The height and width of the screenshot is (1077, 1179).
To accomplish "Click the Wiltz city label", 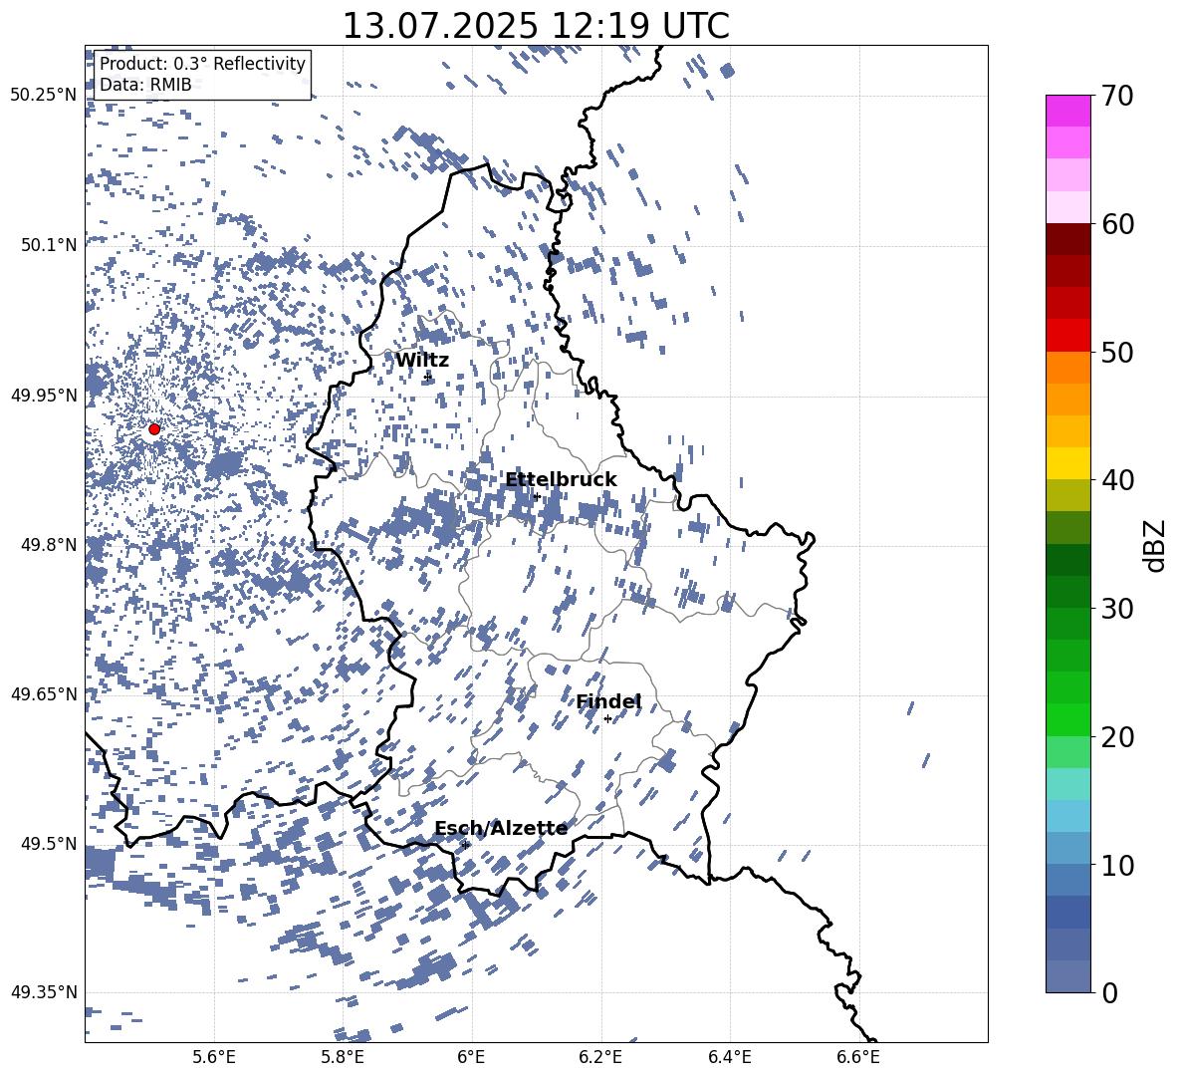I will [422, 361].
